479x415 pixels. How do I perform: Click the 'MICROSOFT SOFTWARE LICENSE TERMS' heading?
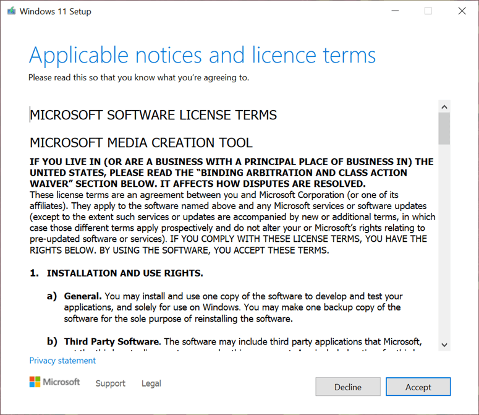coord(153,115)
